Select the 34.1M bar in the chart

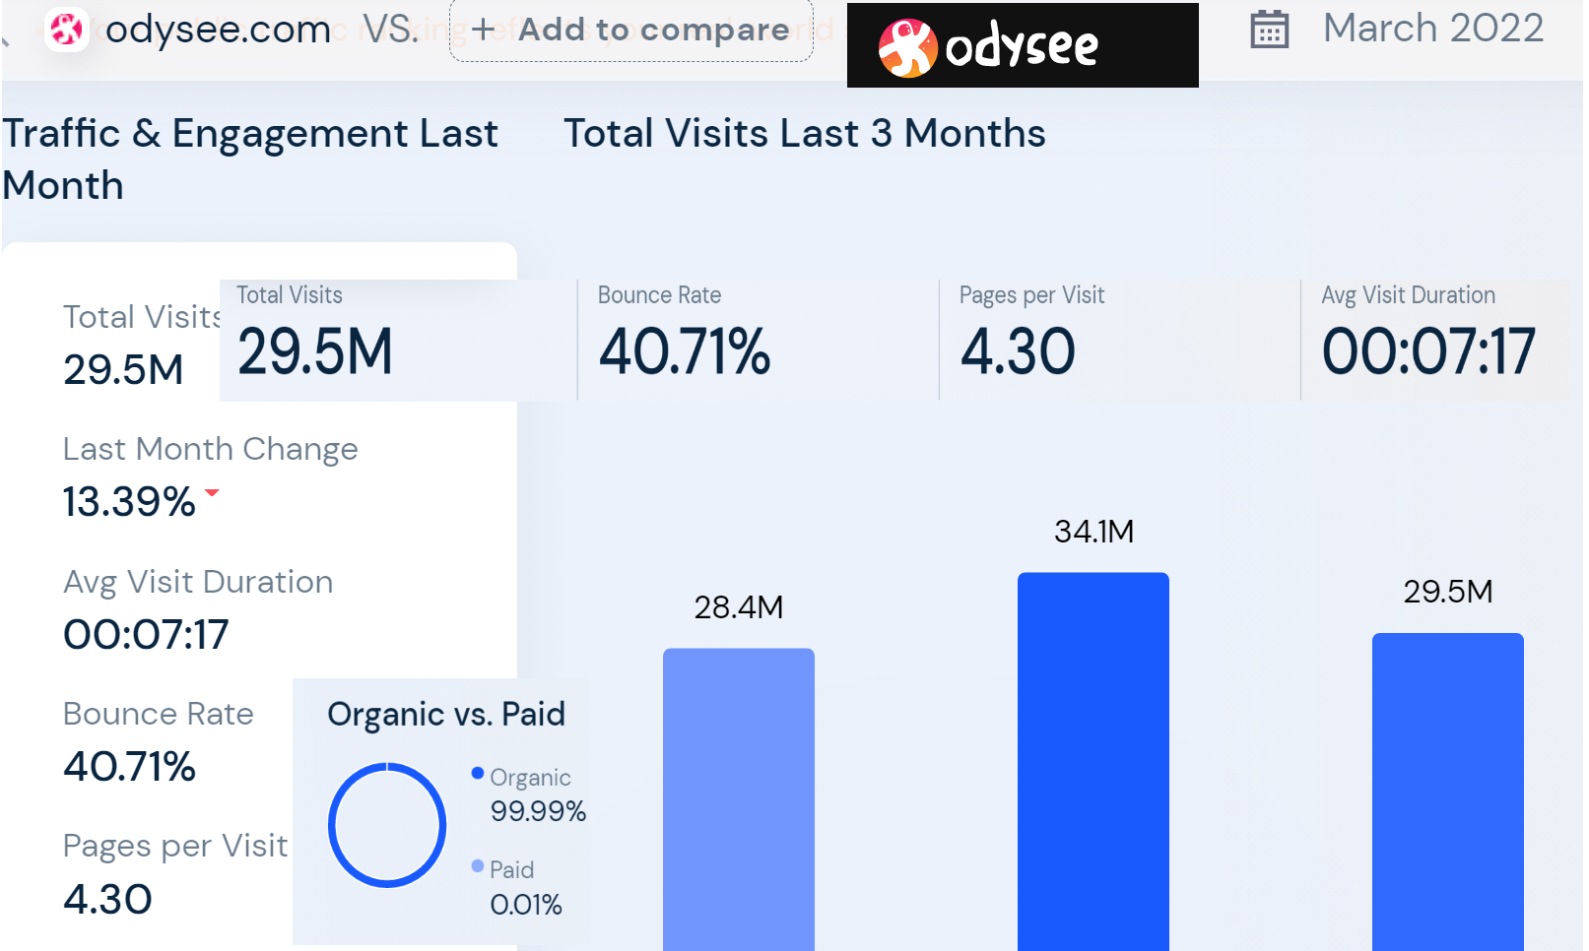pyautogui.click(x=1092, y=760)
